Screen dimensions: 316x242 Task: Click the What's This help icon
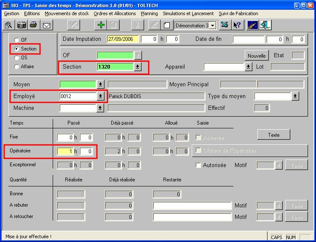[x=237, y=25]
